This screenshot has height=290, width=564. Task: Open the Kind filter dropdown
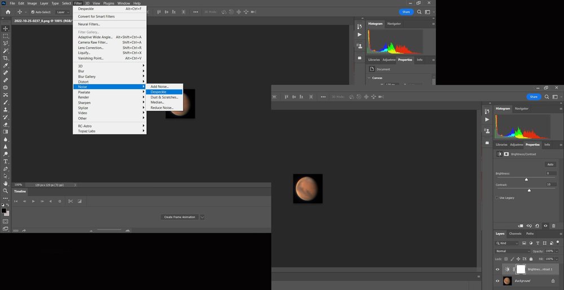[507, 243]
